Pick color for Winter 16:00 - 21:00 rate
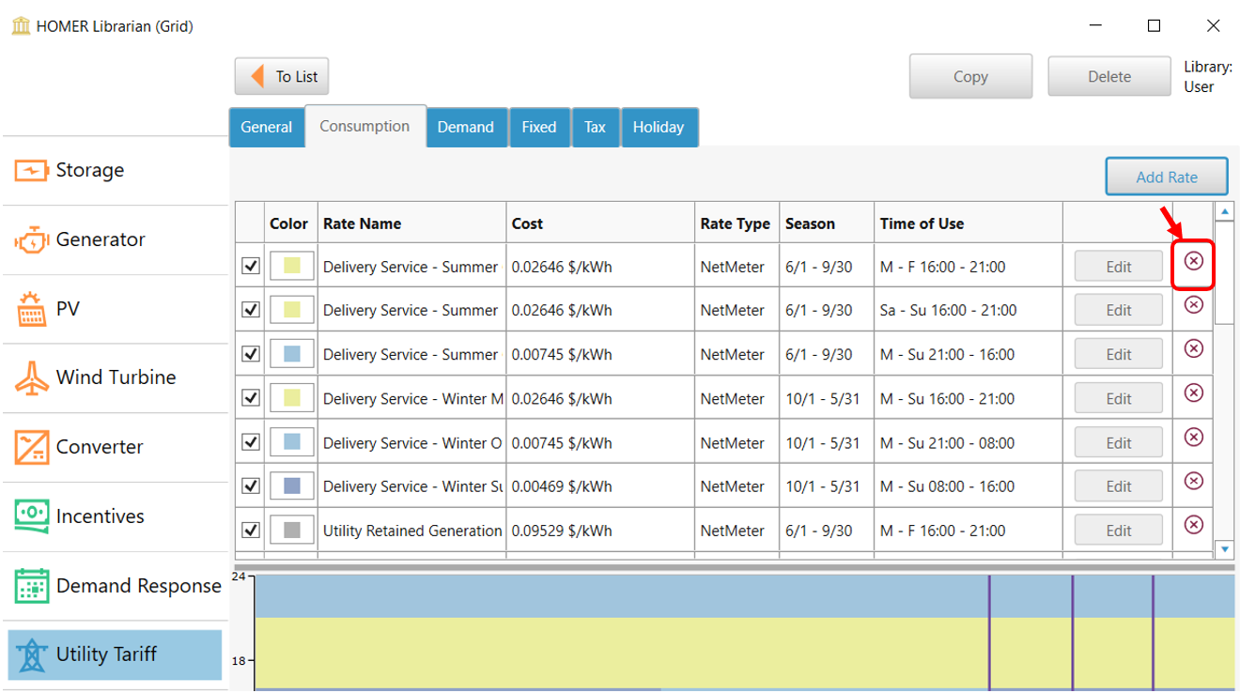Screen dimensions: 1240x693 point(291,398)
